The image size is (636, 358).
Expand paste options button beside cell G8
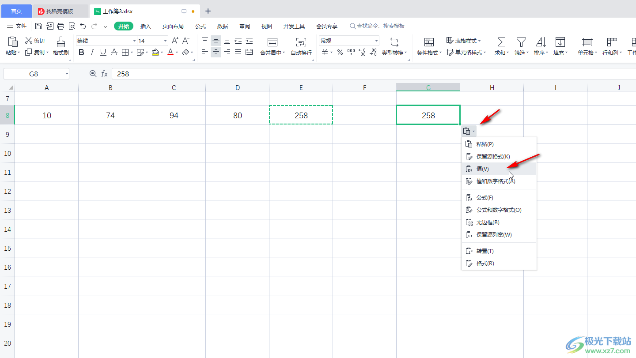[469, 131]
